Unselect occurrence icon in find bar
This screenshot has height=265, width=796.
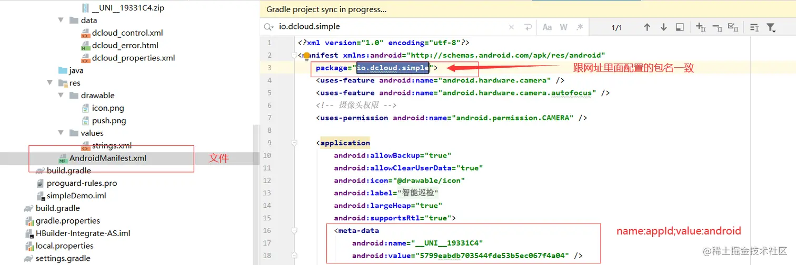717,27
